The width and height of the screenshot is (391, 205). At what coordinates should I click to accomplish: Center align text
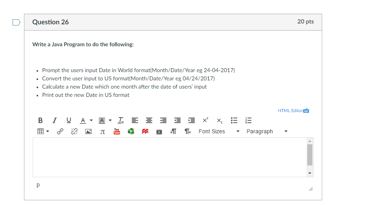[149, 120]
